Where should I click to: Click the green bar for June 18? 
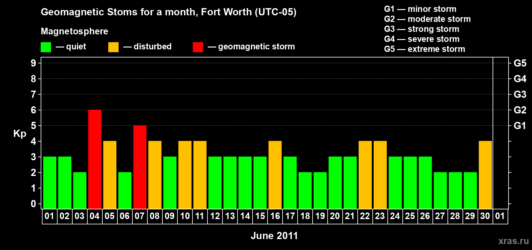[305, 190]
